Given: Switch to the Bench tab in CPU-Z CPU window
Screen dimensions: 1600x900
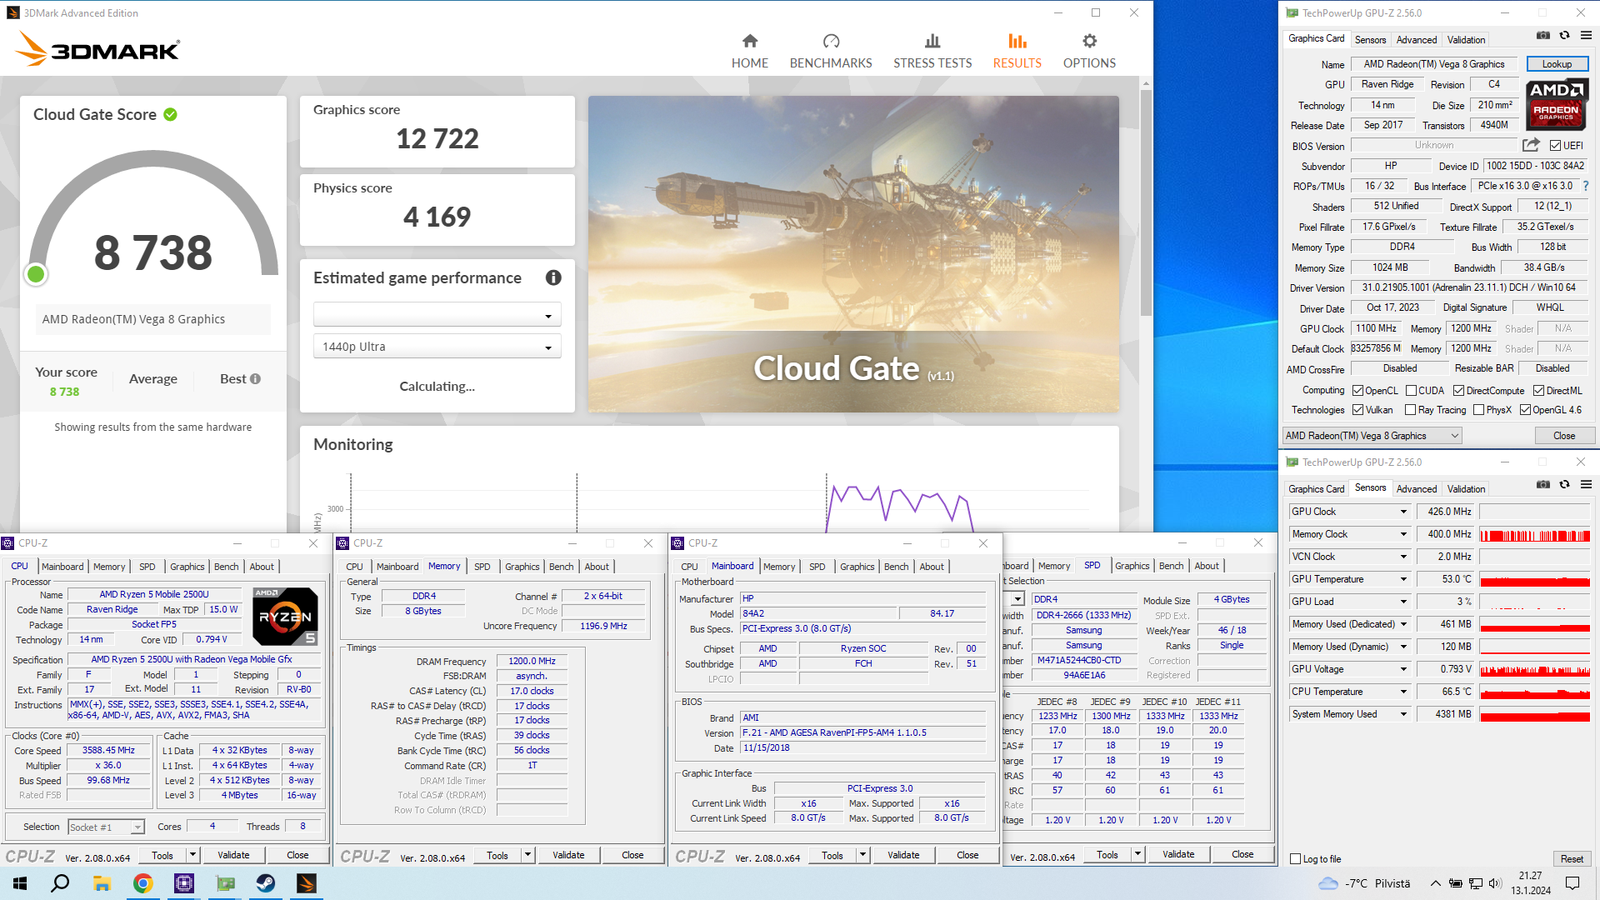Looking at the screenshot, I should tap(226, 567).
